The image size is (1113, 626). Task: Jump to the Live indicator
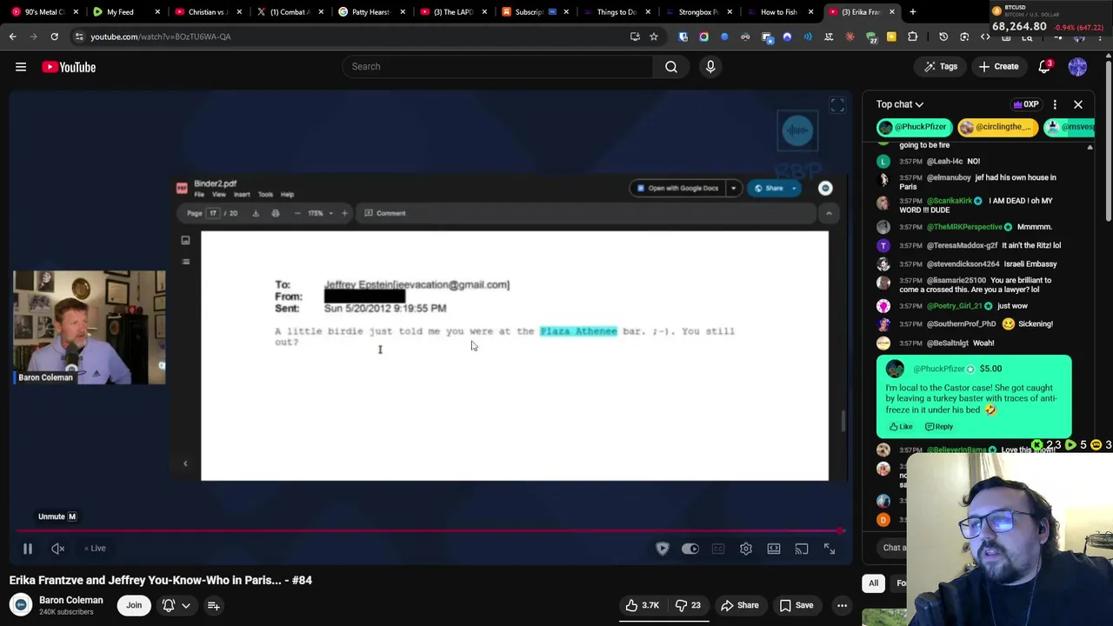coord(96,549)
